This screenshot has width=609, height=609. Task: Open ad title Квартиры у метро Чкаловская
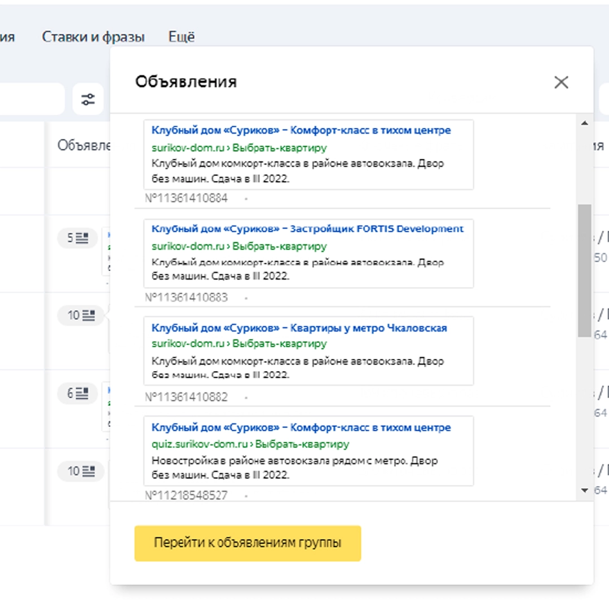pyautogui.click(x=299, y=328)
